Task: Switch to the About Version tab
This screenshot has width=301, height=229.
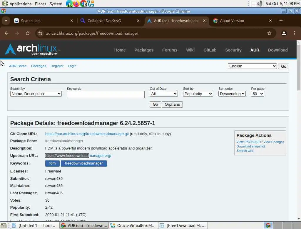Action: point(242,21)
